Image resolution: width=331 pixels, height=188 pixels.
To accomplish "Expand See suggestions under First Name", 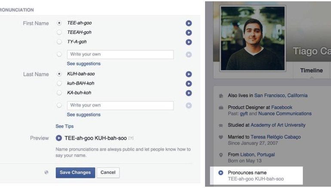I will [x=83, y=64].
